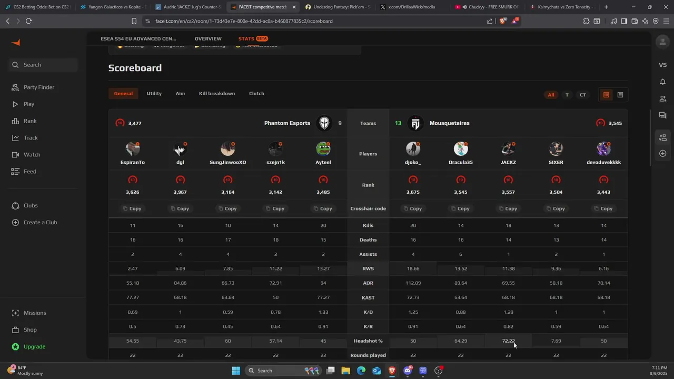This screenshot has width=674, height=379.
Task: Click the green Upgrade option
Action: point(34,347)
